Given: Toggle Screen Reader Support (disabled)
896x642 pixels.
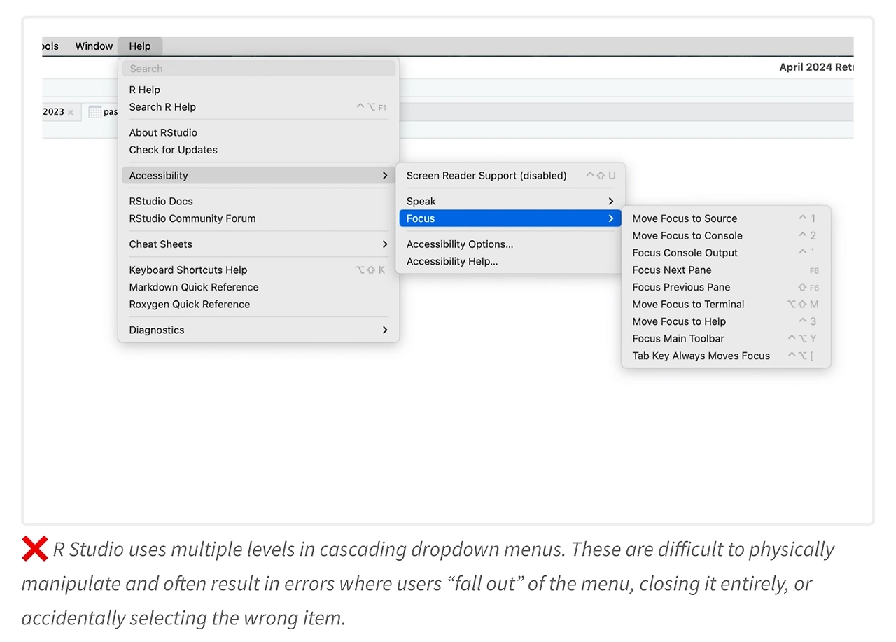Looking at the screenshot, I should [x=510, y=176].
